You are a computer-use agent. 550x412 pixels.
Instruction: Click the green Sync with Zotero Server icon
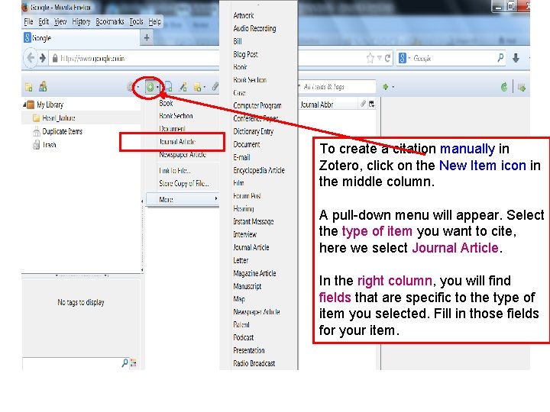point(504,87)
